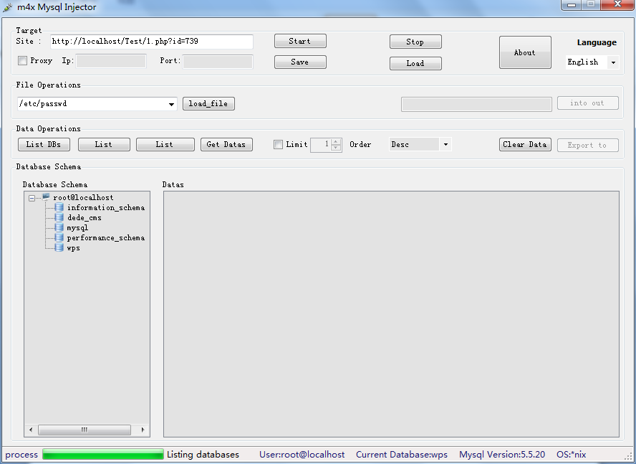Click the Start button

click(x=300, y=41)
